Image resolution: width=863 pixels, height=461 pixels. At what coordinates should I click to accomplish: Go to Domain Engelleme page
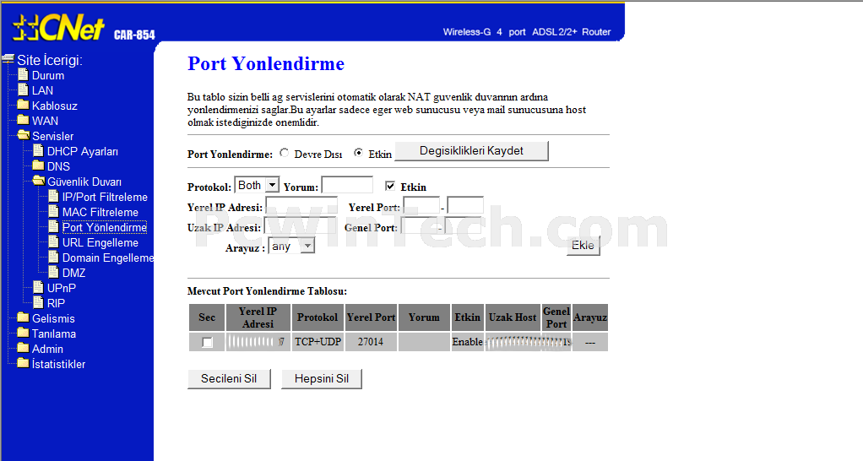pyautogui.click(x=108, y=258)
